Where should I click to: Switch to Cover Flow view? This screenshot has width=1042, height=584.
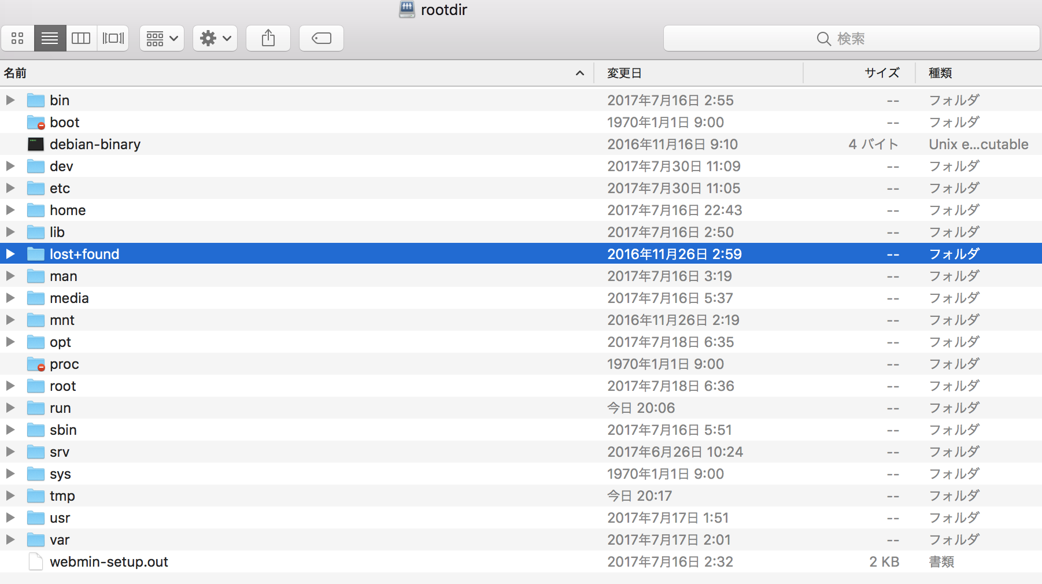click(113, 39)
